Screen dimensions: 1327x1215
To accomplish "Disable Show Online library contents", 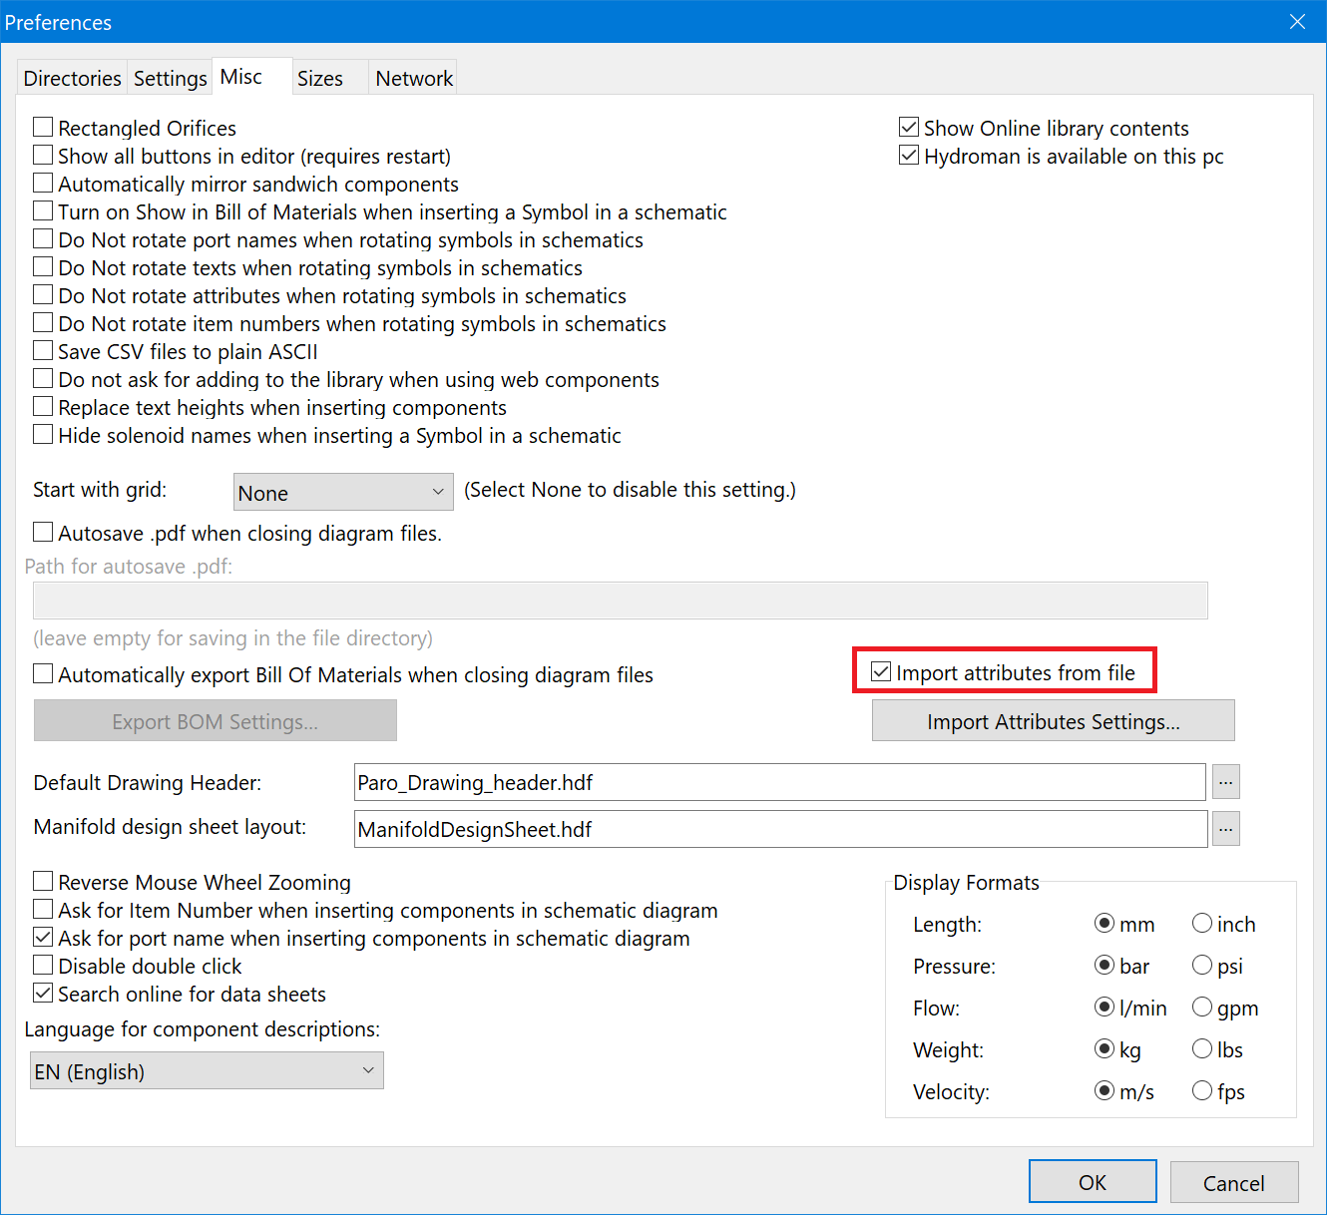I will (x=909, y=127).
